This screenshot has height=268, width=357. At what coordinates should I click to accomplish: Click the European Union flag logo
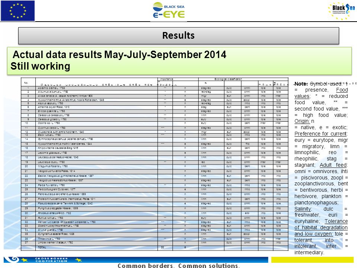(17, 11)
